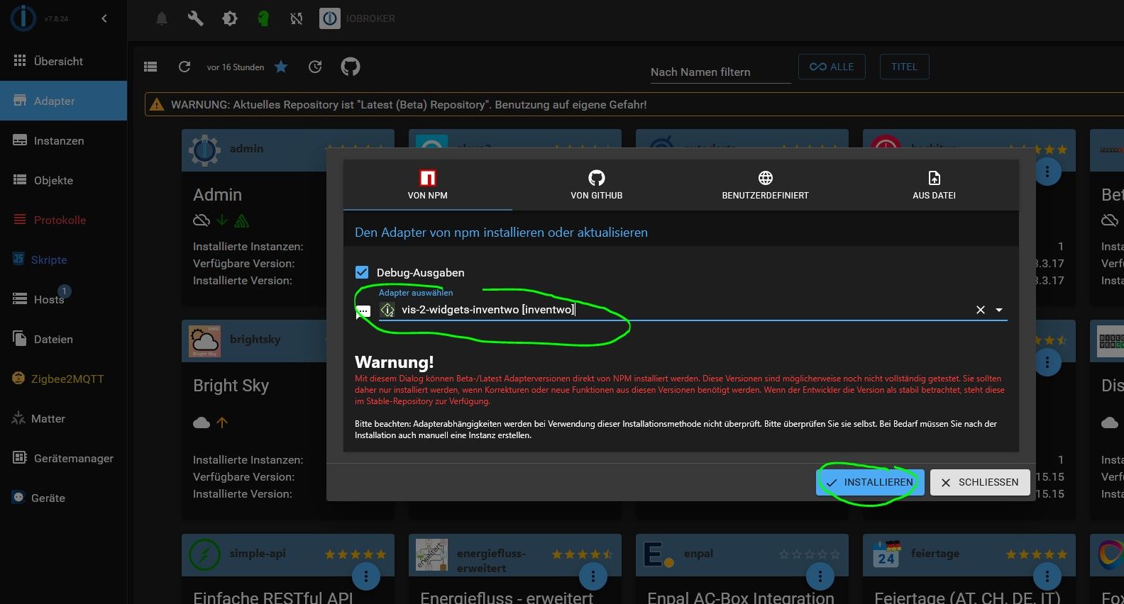Toggle the favorites star filter
This screenshot has height=604, width=1124.
tap(281, 67)
